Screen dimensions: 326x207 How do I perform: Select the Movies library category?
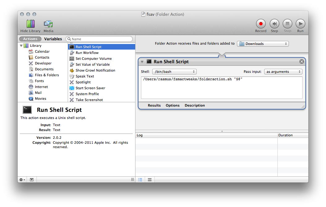tap(40, 99)
